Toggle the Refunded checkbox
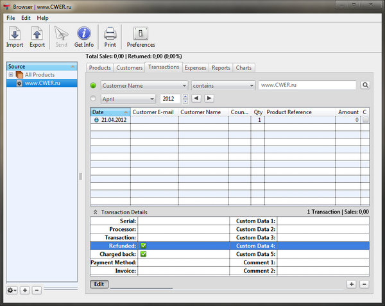 click(x=144, y=246)
